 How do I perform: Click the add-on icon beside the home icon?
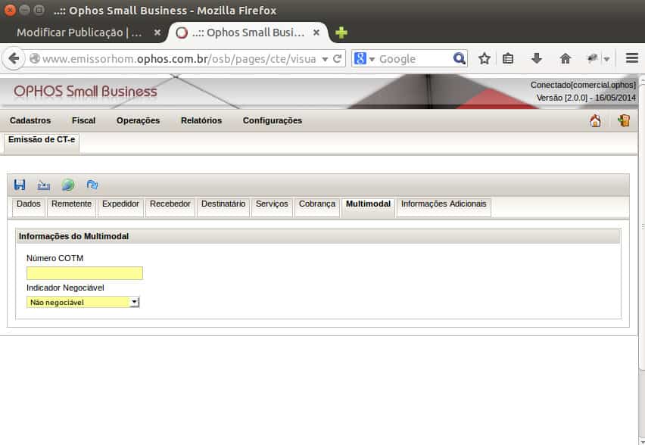pos(592,58)
